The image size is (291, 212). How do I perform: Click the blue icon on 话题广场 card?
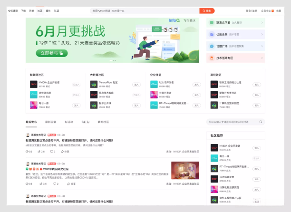(x=212, y=46)
